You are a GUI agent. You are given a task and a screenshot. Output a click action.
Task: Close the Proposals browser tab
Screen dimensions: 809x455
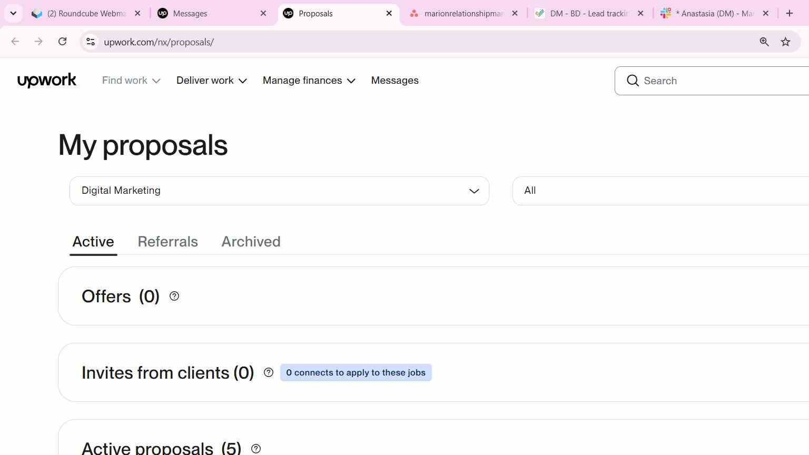pos(389,13)
